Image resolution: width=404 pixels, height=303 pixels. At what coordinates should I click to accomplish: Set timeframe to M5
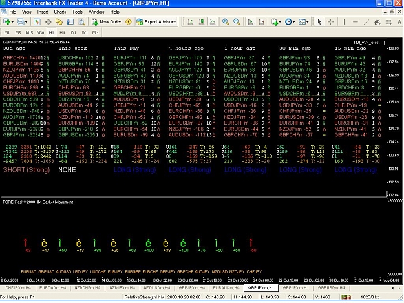pos(18,32)
